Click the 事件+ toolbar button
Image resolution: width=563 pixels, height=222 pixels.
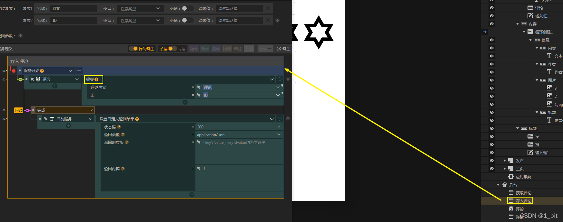point(265,49)
